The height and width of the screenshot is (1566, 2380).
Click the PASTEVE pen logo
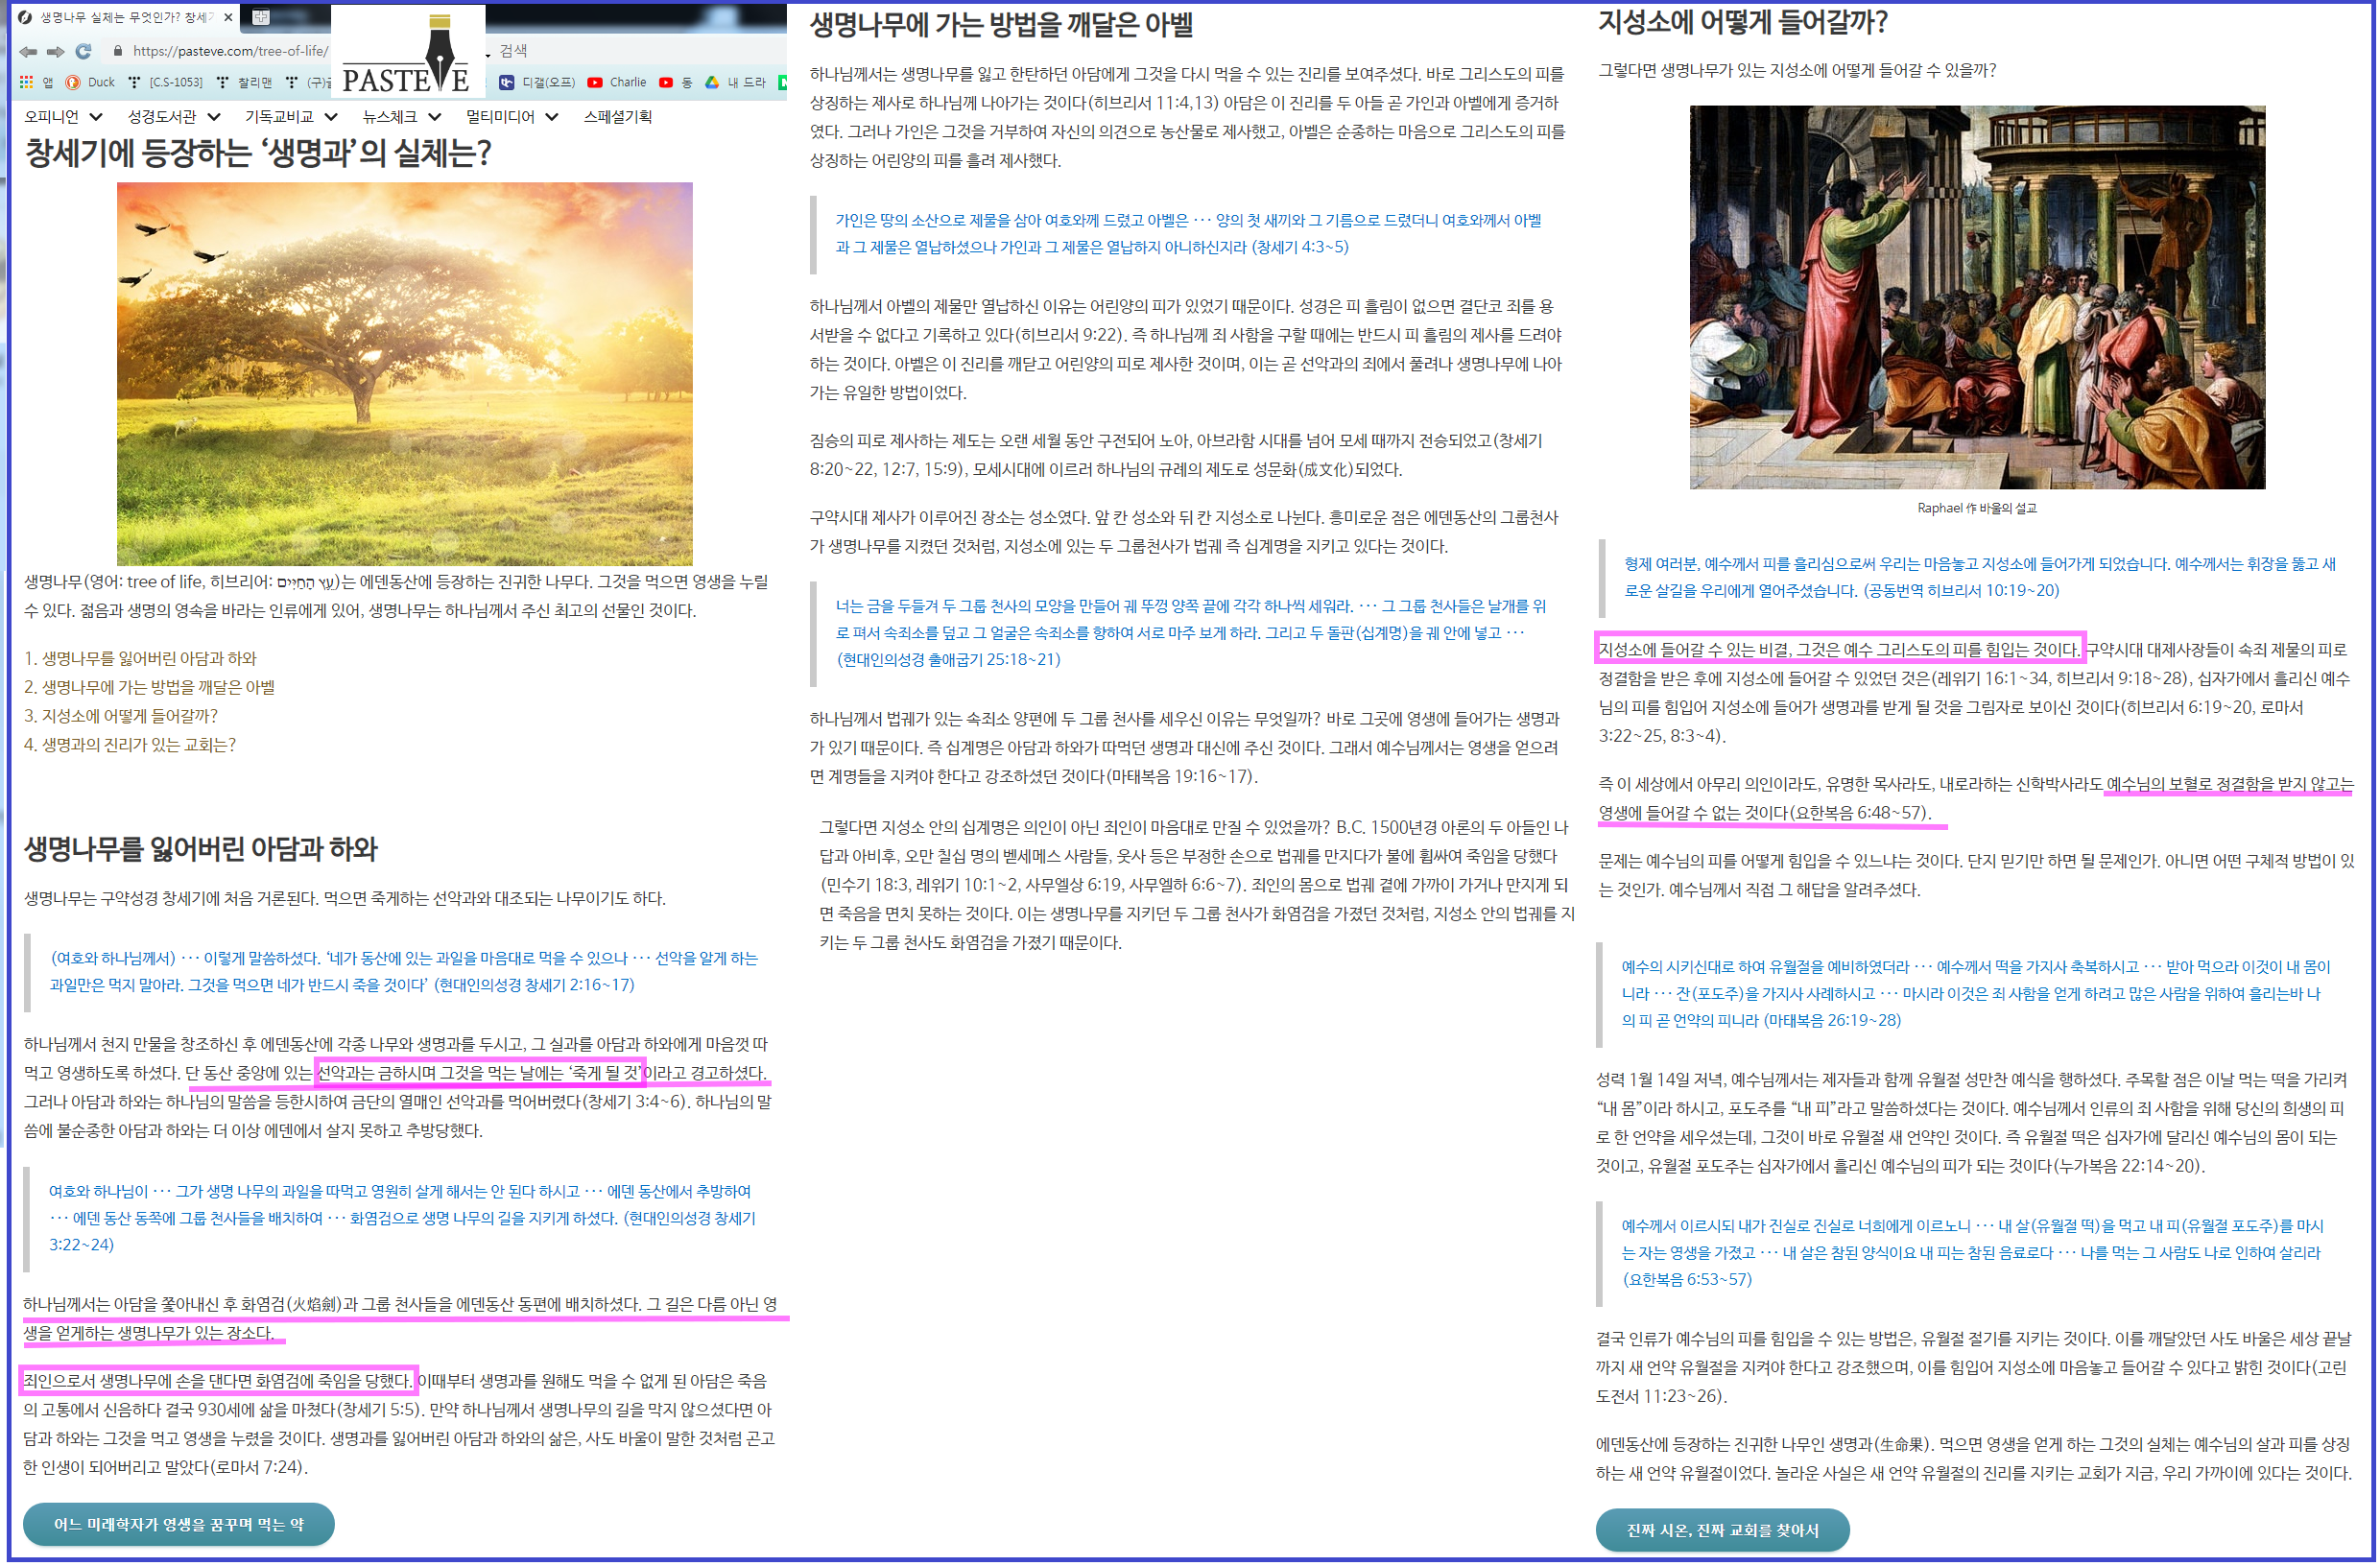pos(408,51)
